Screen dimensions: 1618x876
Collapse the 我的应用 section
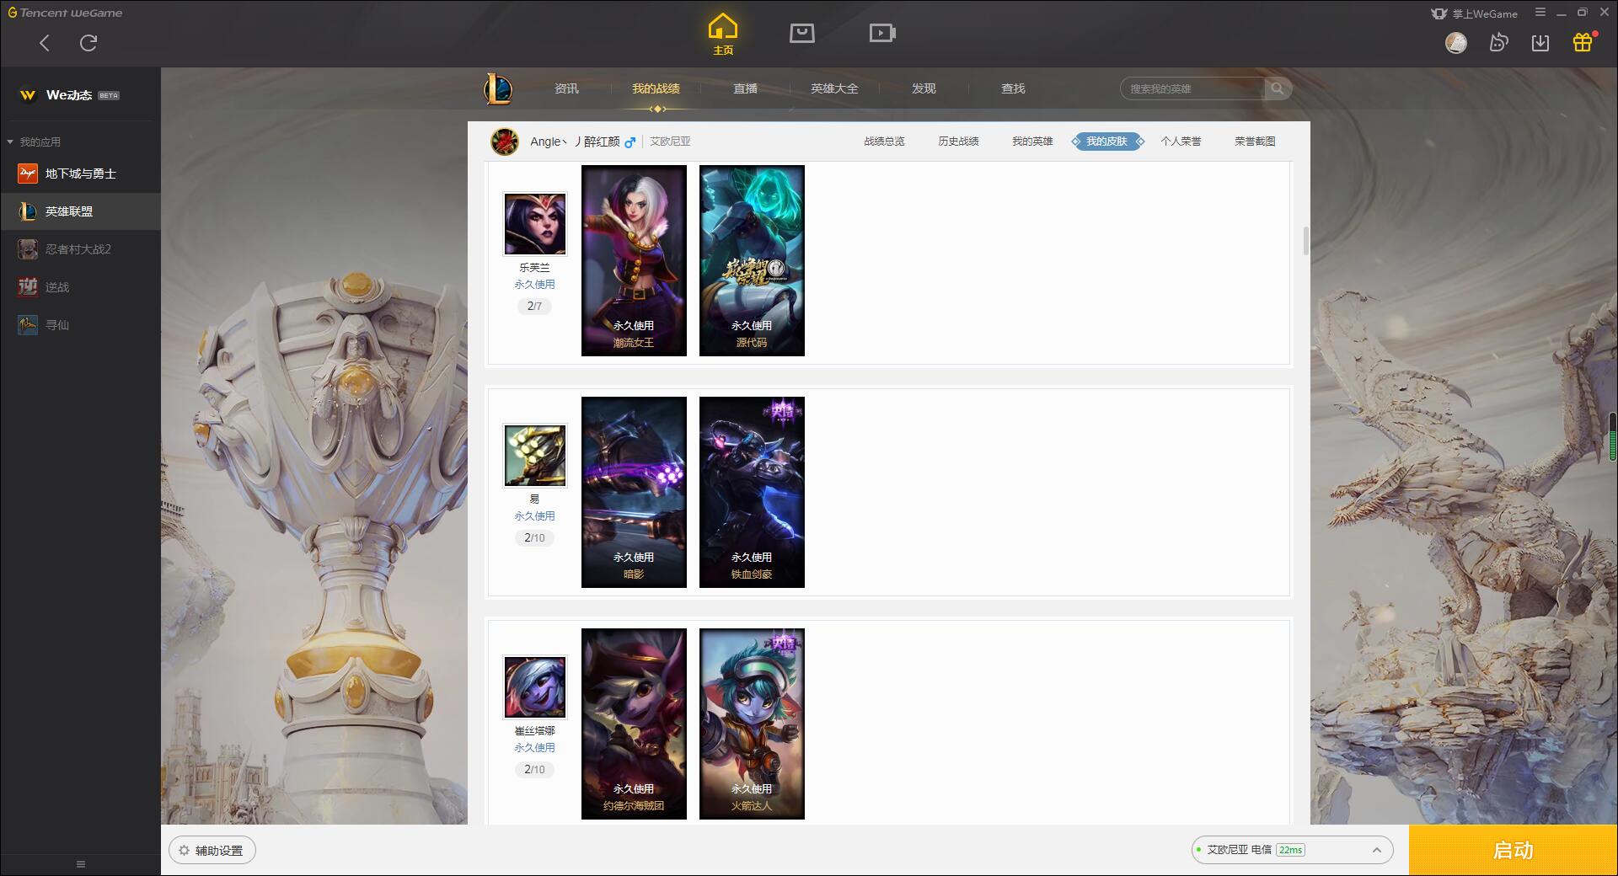(10, 142)
